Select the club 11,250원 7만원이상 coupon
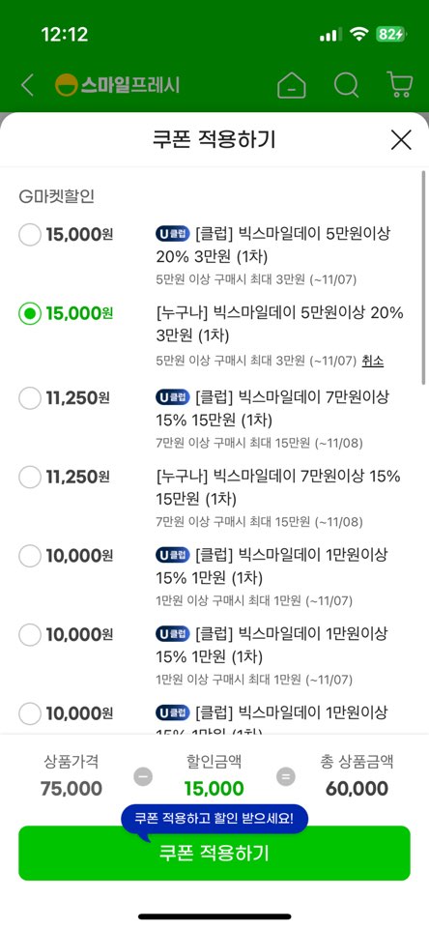This screenshot has width=429, height=929. [x=30, y=397]
